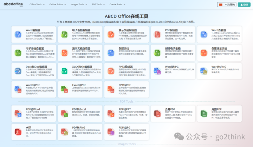The height and width of the screenshot is (147, 253).
Task: Click the PDF转Excel converter icon
Action: coord(64,113)
